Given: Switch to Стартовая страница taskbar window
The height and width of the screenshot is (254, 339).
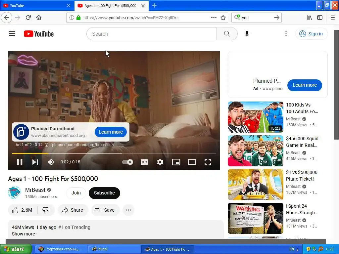Looking at the screenshot, I should [61, 249].
